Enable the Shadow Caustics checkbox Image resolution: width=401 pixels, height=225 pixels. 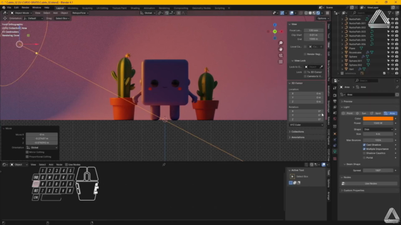coord(364,153)
